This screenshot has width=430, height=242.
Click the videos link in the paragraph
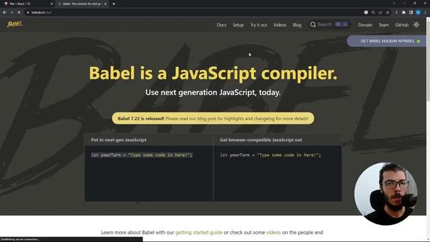coord(273,233)
